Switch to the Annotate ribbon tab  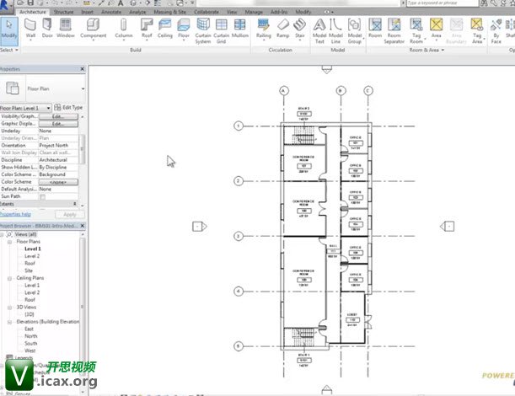click(x=111, y=12)
